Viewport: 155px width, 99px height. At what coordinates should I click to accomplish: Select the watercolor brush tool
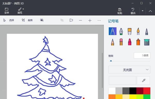[x=138, y=31]
